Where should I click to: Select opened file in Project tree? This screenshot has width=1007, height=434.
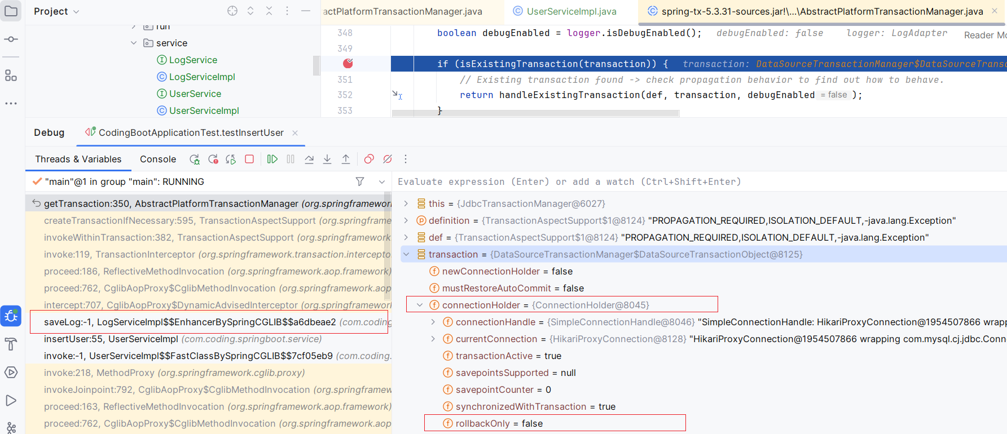point(232,11)
